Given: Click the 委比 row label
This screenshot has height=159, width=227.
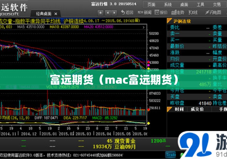Looking at the screenshot, I should click(x=175, y=27).
